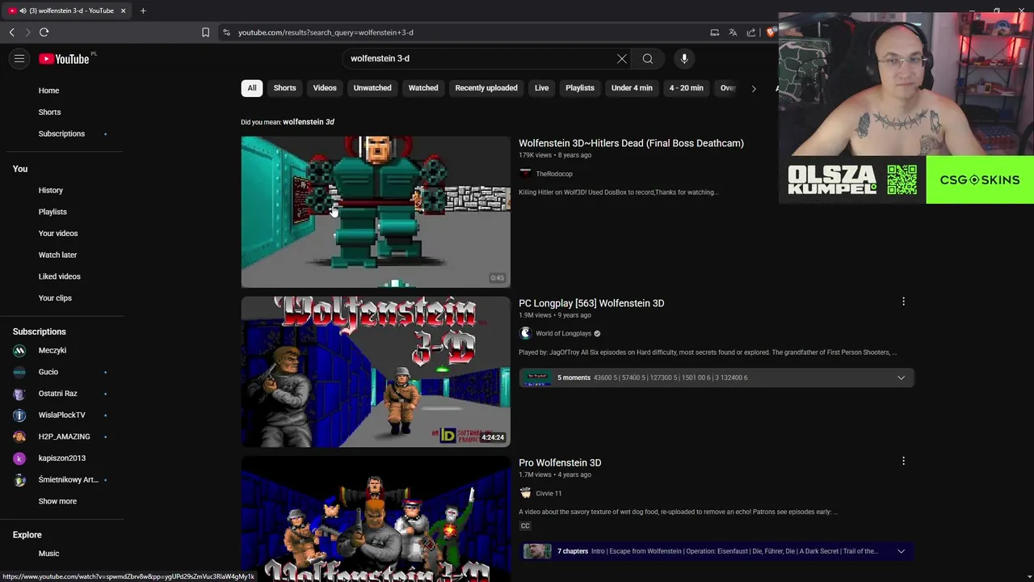This screenshot has height=582, width=1034.
Task: Clear the search box with the X icon
Action: tap(622, 58)
